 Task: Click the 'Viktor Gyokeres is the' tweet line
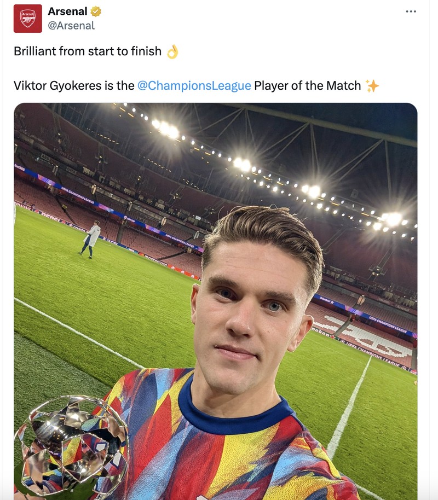pos(71,85)
